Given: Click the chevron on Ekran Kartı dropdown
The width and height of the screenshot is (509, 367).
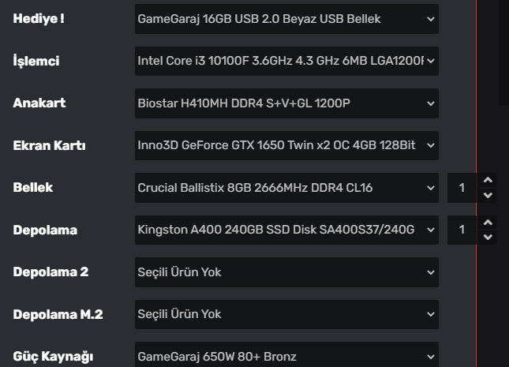Looking at the screenshot, I should tap(431, 145).
